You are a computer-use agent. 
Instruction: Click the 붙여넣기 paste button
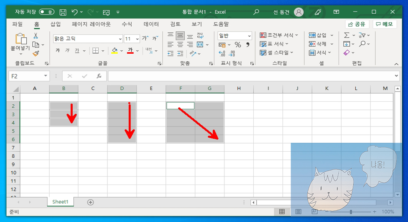pyautogui.click(x=20, y=44)
